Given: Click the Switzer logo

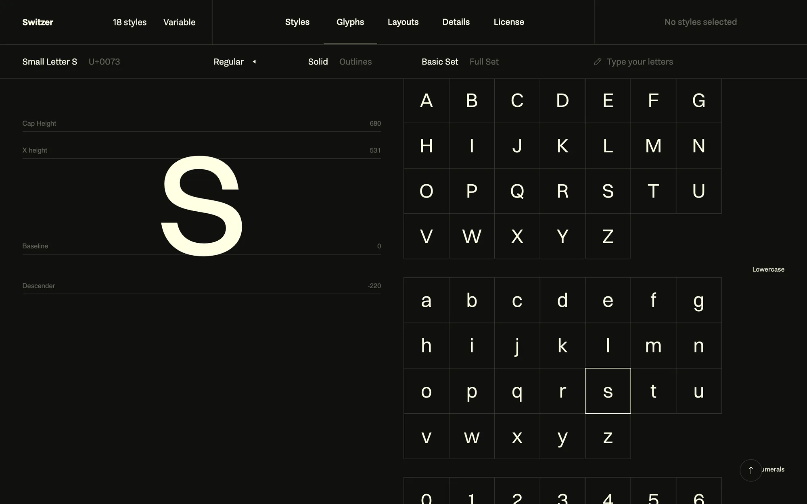Looking at the screenshot, I should (x=38, y=22).
